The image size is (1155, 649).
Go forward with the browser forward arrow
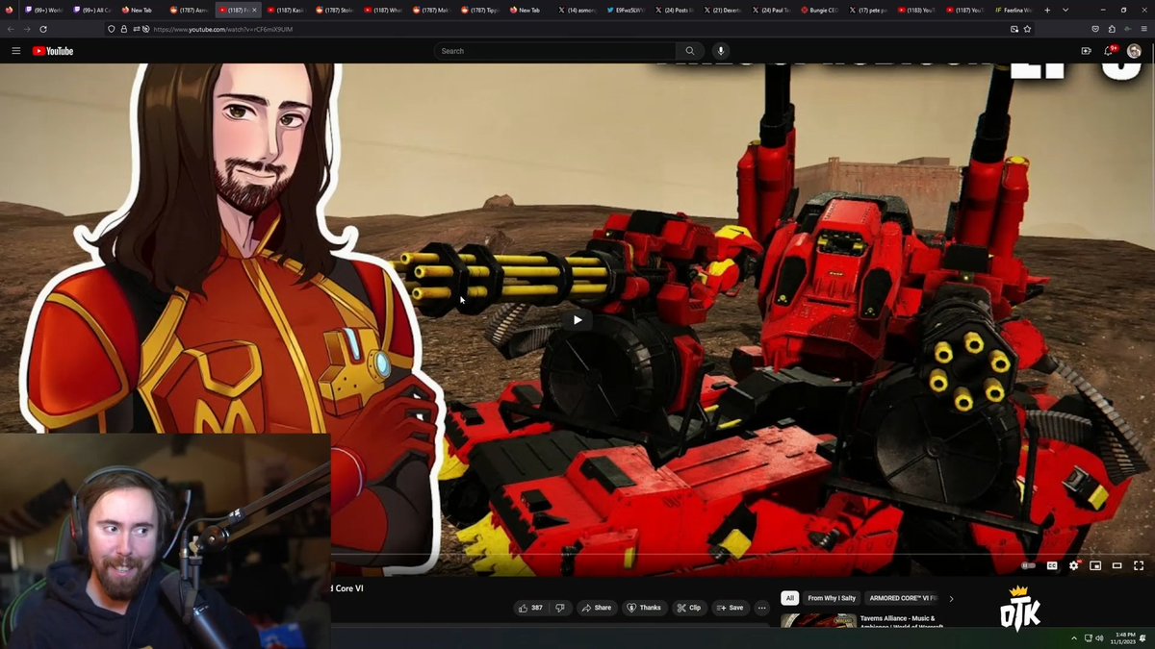(27, 29)
